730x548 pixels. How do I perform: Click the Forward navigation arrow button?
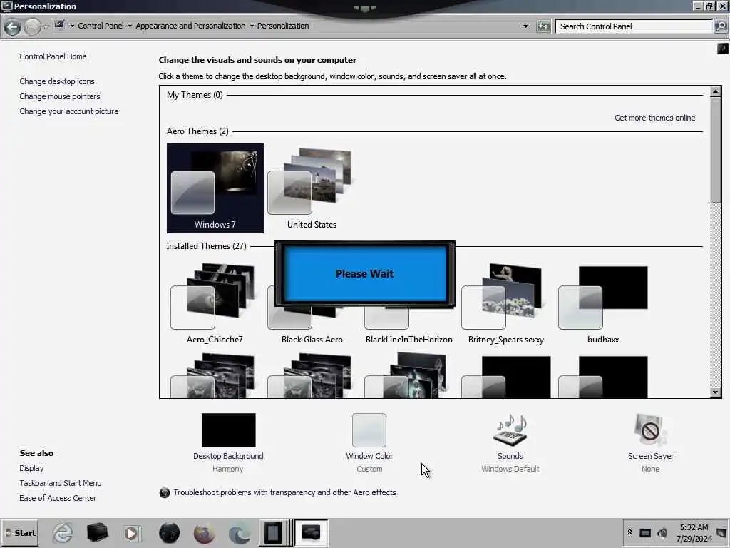tap(32, 26)
